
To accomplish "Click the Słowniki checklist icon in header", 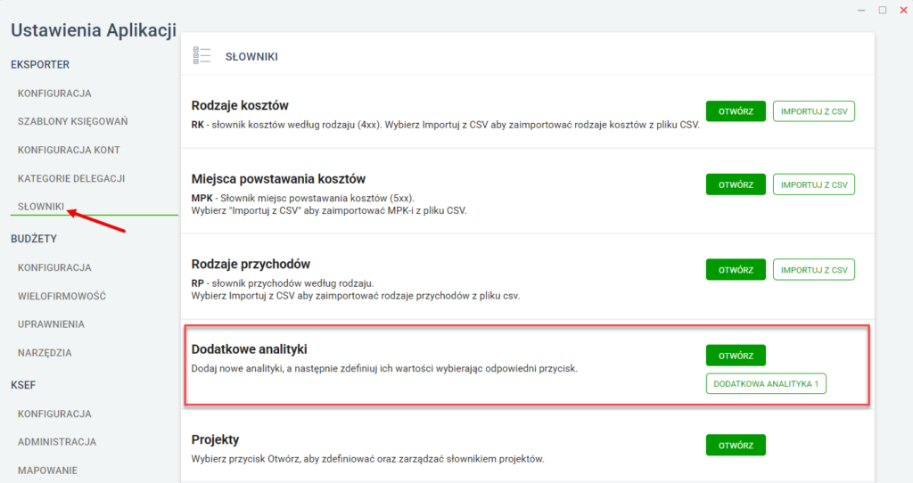I will [x=202, y=56].
